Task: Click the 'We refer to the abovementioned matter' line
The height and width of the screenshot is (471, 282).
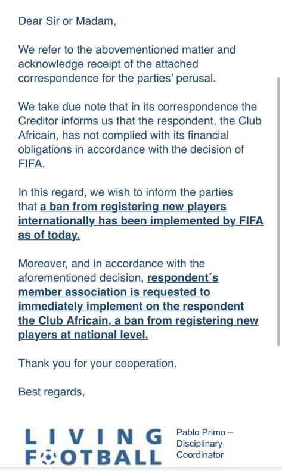Action: [127, 49]
